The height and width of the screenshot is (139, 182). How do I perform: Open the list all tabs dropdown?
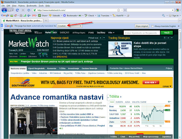pos(180,21)
